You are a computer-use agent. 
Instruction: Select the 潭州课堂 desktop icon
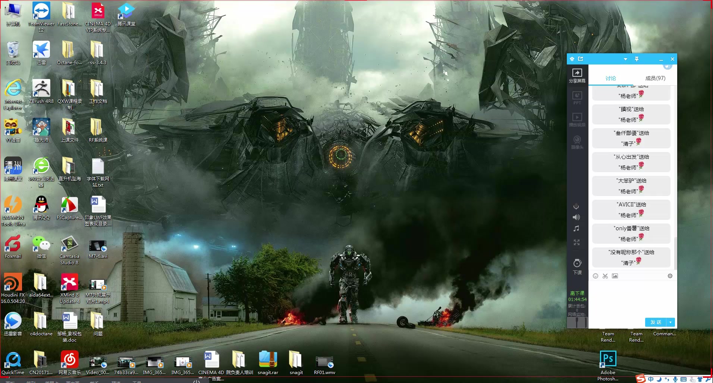click(13, 169)
